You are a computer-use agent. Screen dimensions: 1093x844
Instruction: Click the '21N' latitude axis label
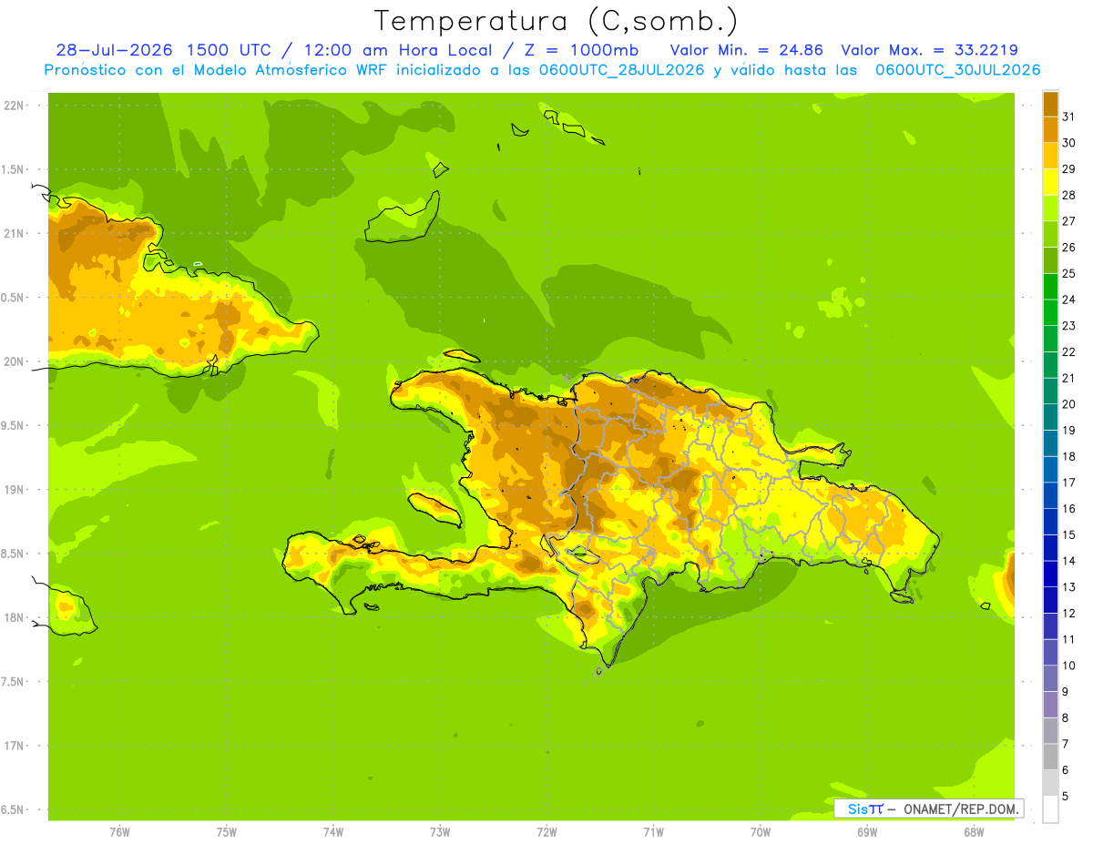[15, 234]
